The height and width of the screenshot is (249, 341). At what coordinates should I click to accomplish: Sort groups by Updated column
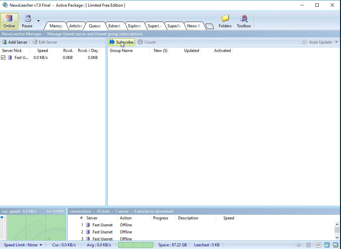click(x=185, y=51)
